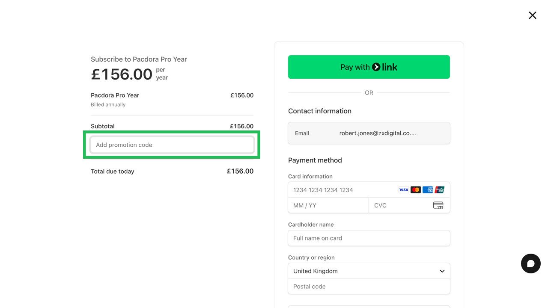Click the Full name on card field

(369, 238)
